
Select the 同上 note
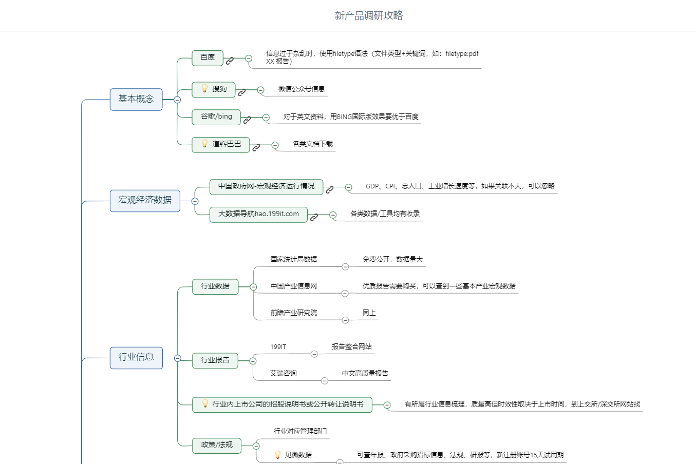pyautogui.click(x=369, y=313)
